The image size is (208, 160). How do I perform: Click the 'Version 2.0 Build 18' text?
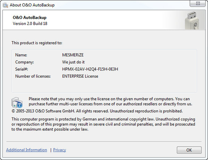click(30, 24)
